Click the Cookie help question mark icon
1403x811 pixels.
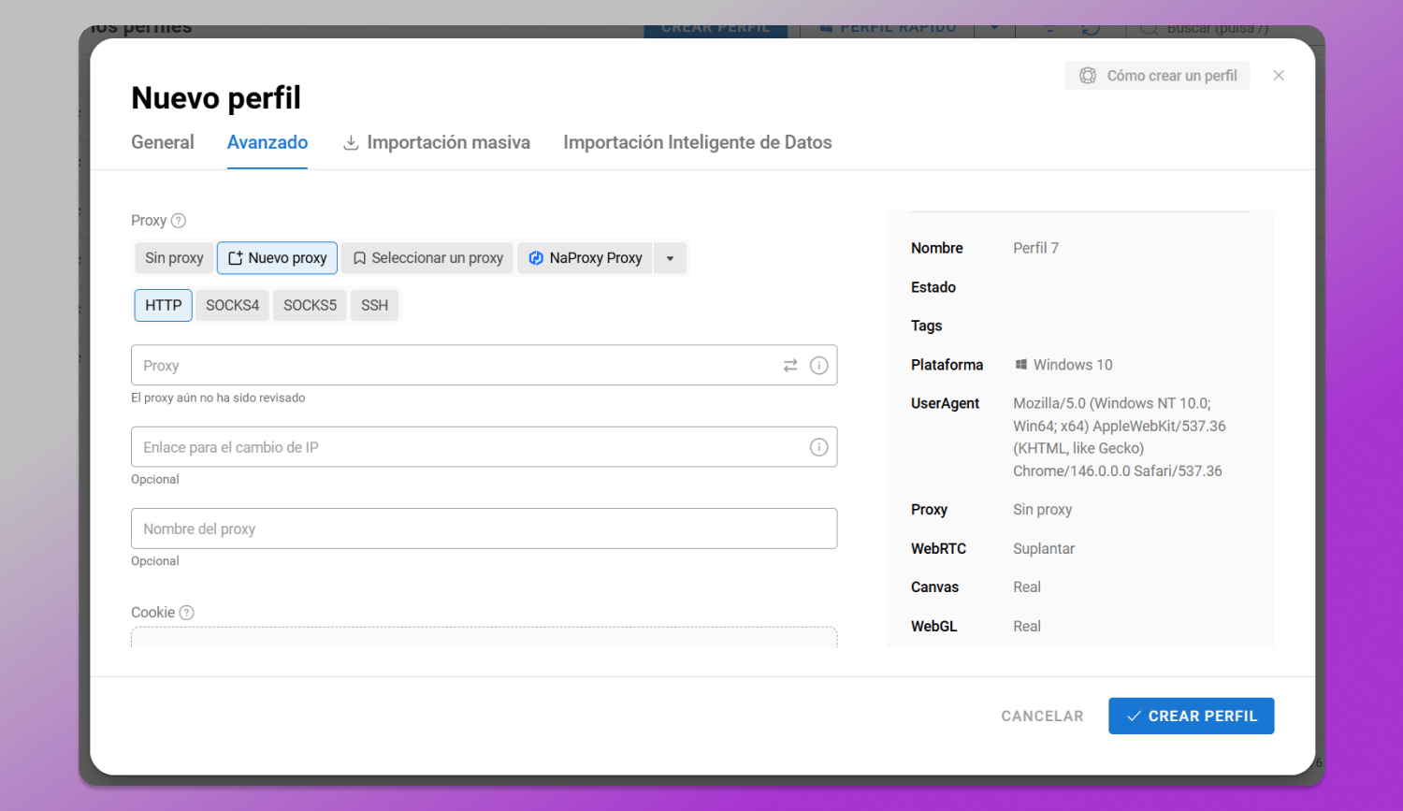click(186, 613)
